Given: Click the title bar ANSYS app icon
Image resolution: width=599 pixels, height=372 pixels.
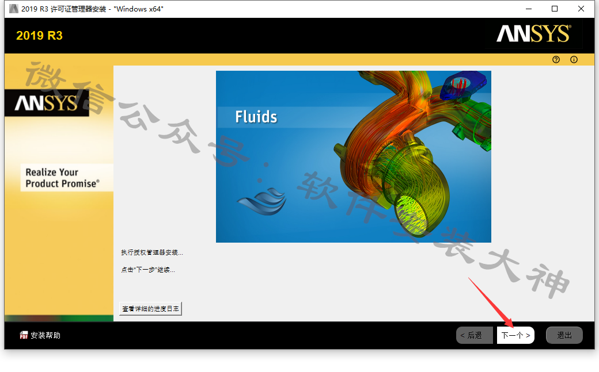Looking at the screenshot, I should (14, 9).
